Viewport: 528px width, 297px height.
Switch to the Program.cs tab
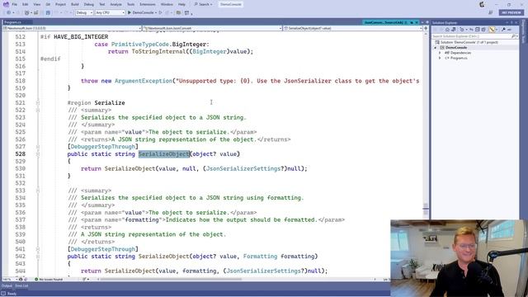click(x=13, y=22)
